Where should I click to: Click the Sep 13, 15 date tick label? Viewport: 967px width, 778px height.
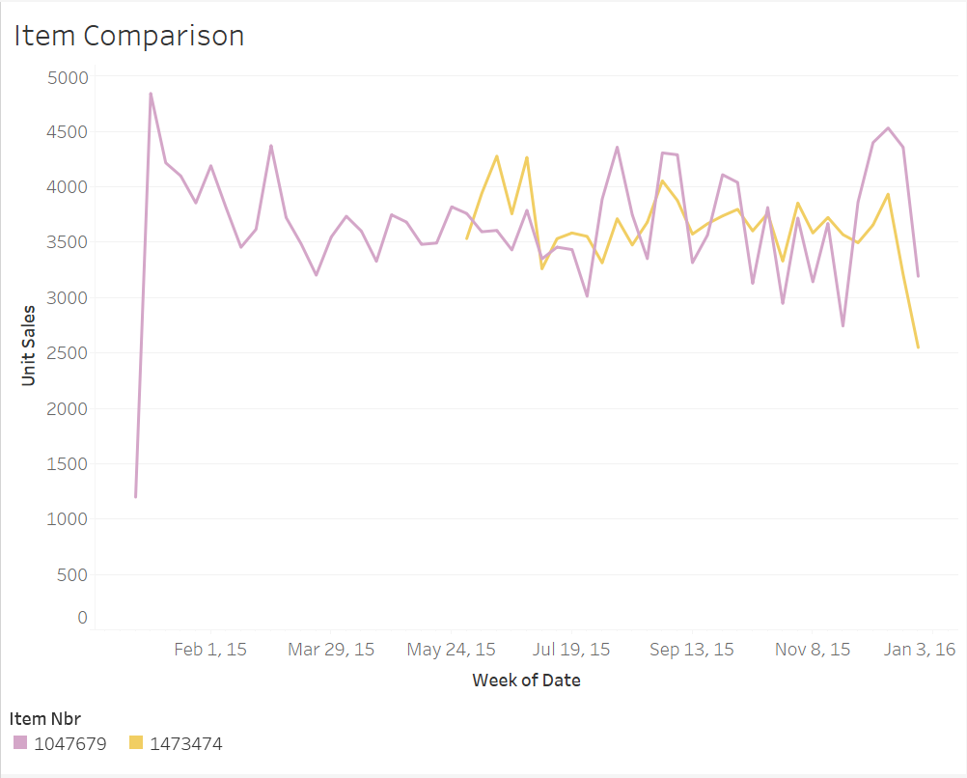click(691, 650)
